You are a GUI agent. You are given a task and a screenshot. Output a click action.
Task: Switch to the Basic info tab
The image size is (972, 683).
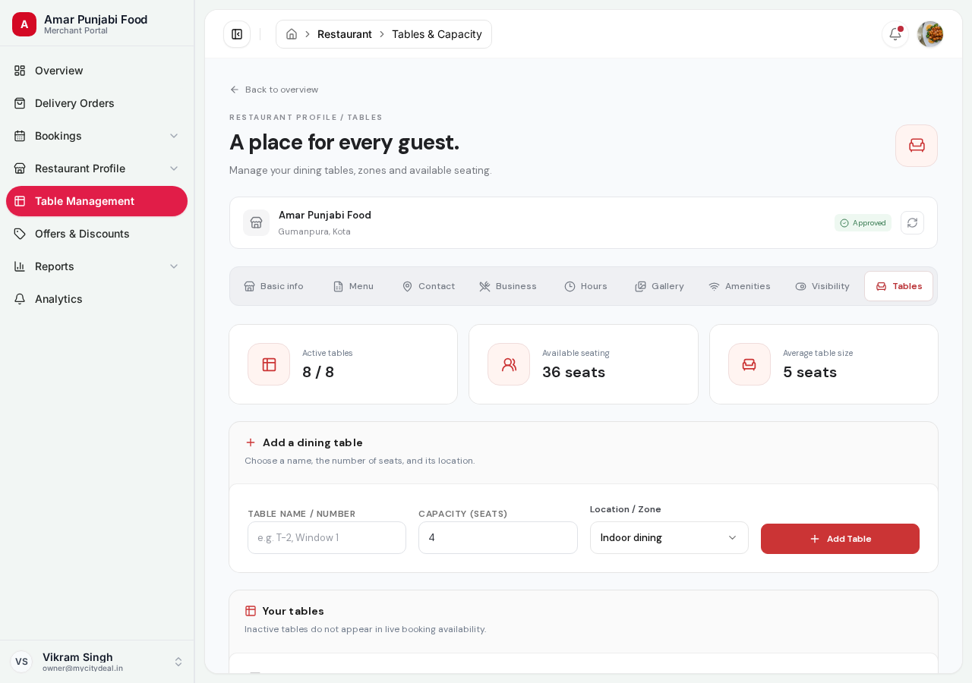tap(273, 286)
